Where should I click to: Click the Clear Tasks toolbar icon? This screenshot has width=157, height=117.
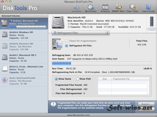(x=133, y=7)
